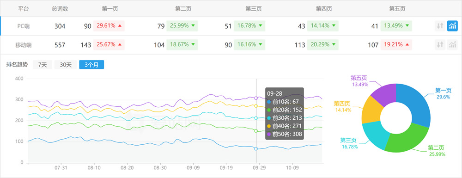Click the 第五页 column header
Image resolution: width=462 pixels, height=178 pixels.
click(397, 8)
